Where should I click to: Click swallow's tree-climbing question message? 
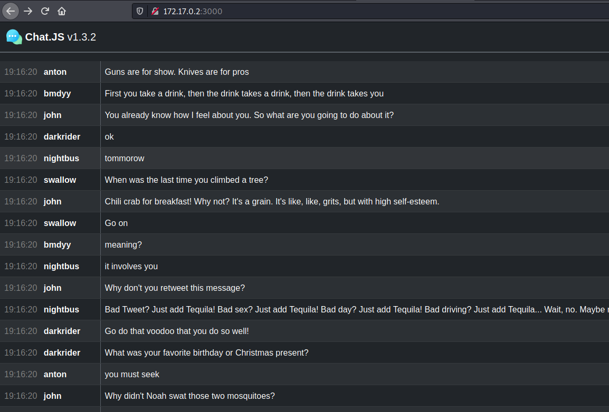point(186,180)
